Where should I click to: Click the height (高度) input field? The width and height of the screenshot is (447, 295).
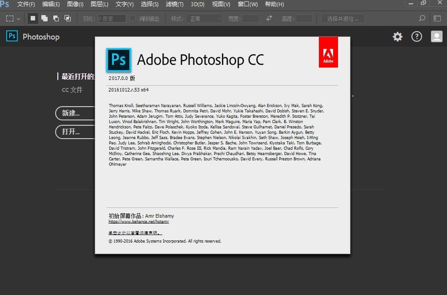304,19
